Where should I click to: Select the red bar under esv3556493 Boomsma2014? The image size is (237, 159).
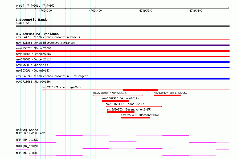point(136,118)
